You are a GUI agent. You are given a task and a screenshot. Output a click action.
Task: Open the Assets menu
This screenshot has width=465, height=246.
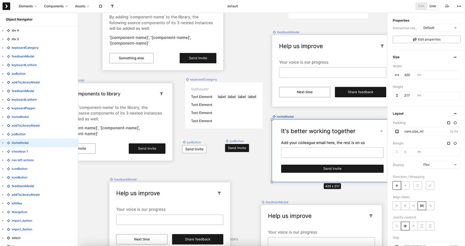coord(82,6)
